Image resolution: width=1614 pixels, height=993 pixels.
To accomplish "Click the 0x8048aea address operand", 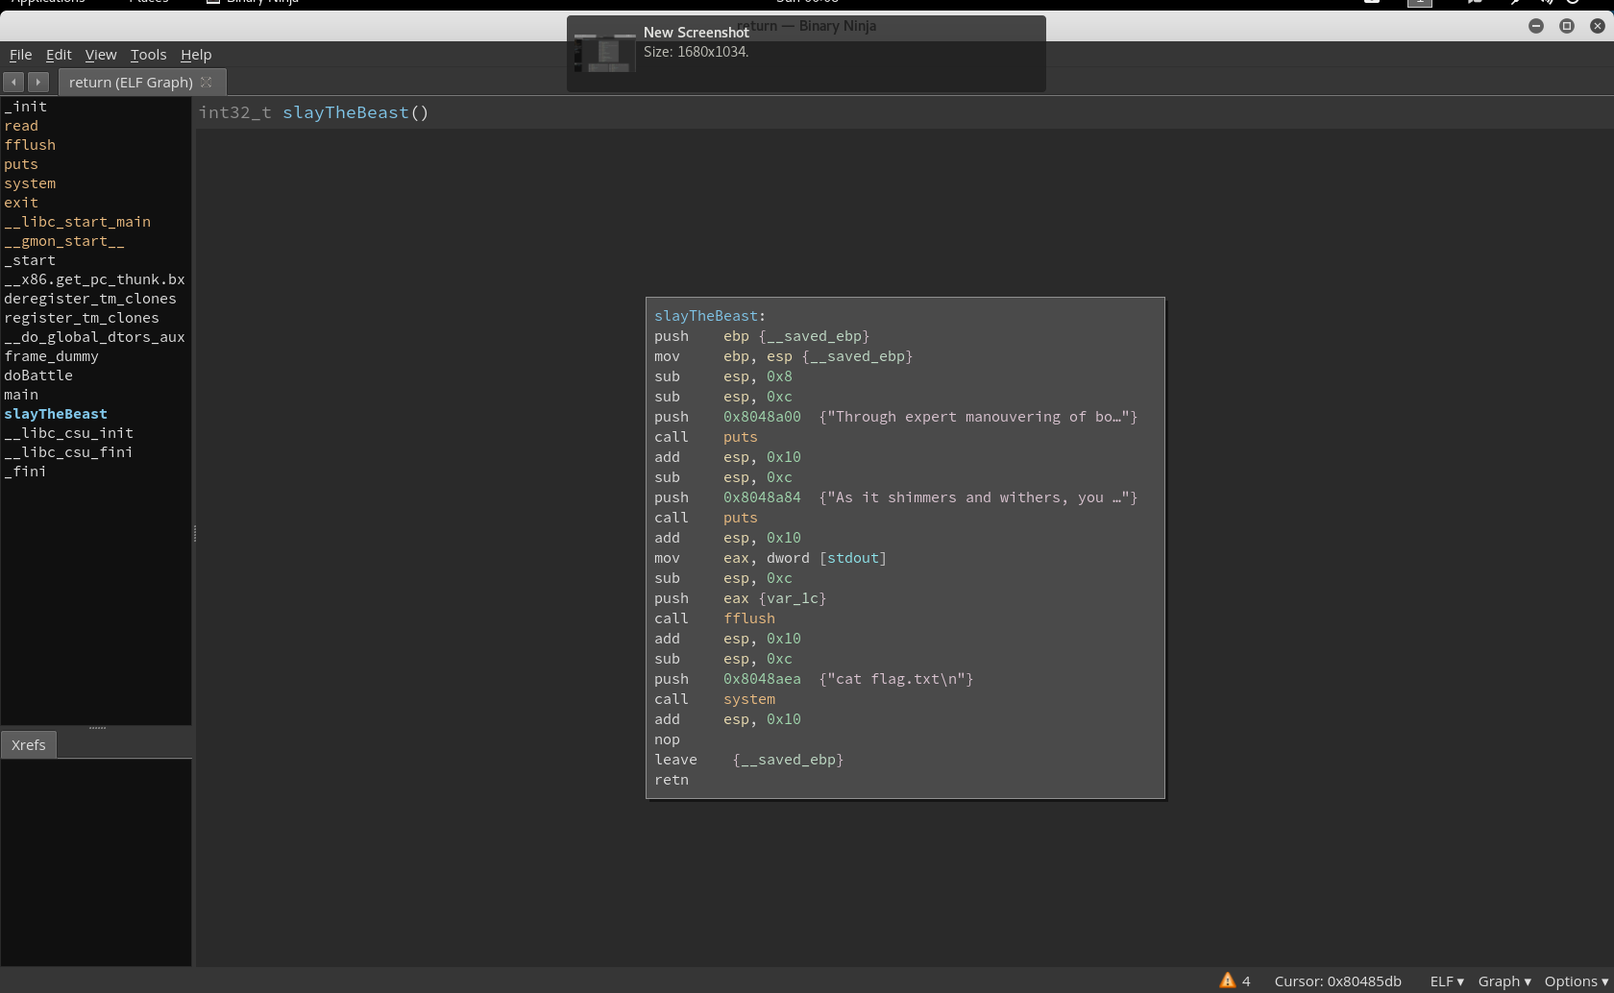I will coord(761,679).
